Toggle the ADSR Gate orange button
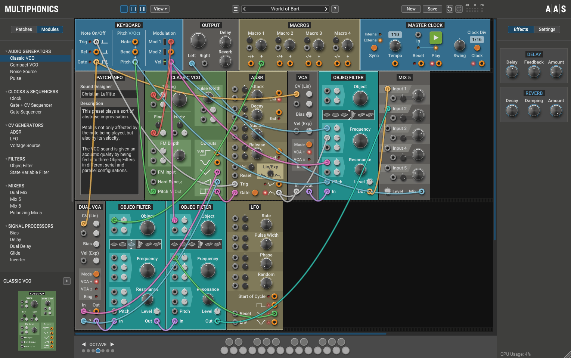This screenshot has width=571, height=358. [255, 193]
